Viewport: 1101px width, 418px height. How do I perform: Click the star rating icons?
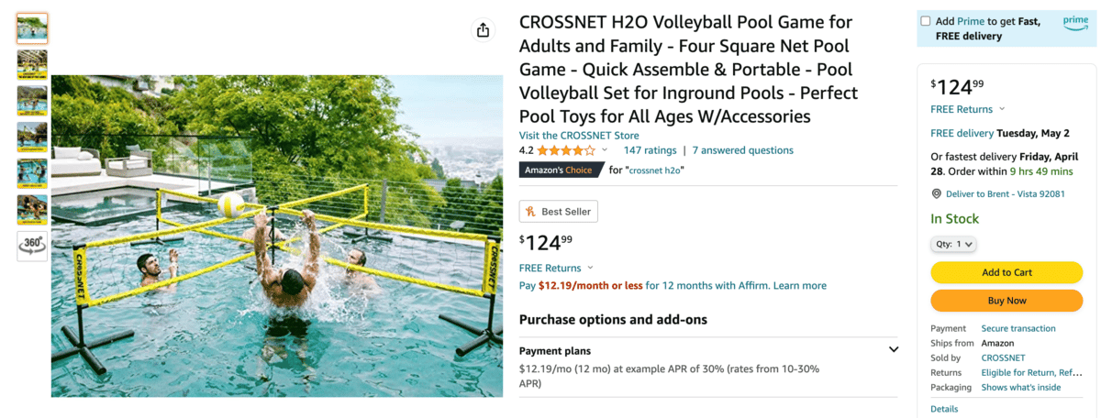click(566, 150)
